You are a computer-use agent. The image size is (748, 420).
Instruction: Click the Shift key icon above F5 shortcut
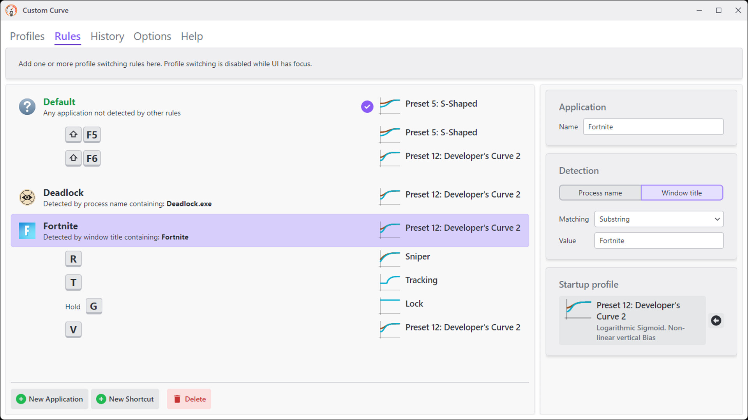point(73,135)
